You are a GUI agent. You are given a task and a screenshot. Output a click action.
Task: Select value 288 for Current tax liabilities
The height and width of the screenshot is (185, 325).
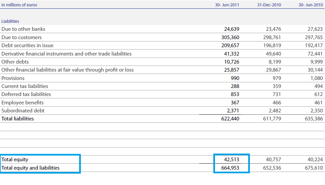click(235, 86)
